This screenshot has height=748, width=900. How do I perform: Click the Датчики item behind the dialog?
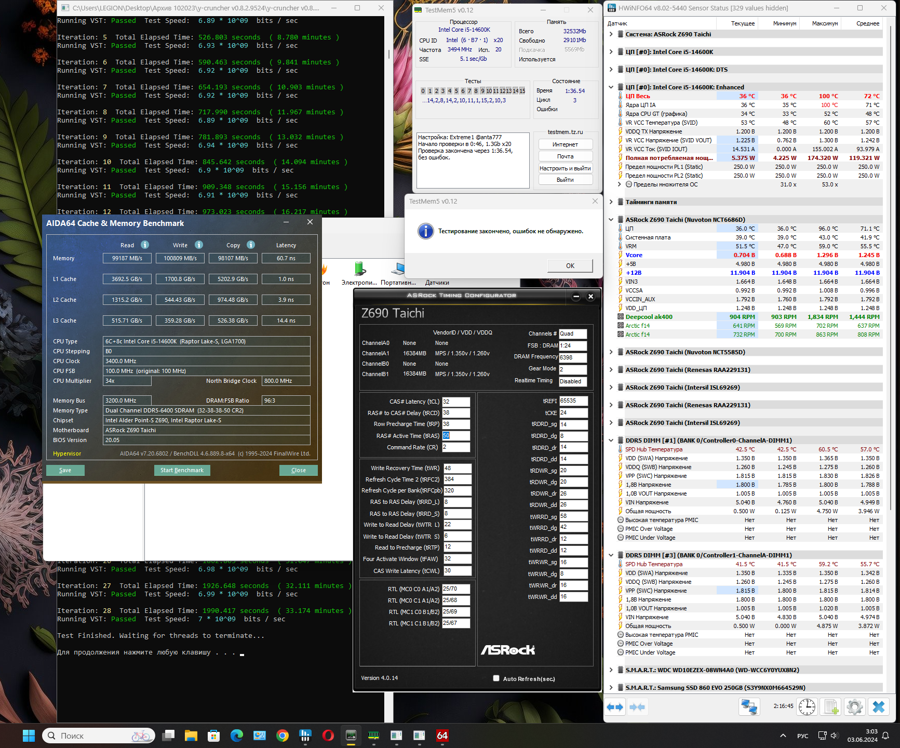click(x=437, y=283)
